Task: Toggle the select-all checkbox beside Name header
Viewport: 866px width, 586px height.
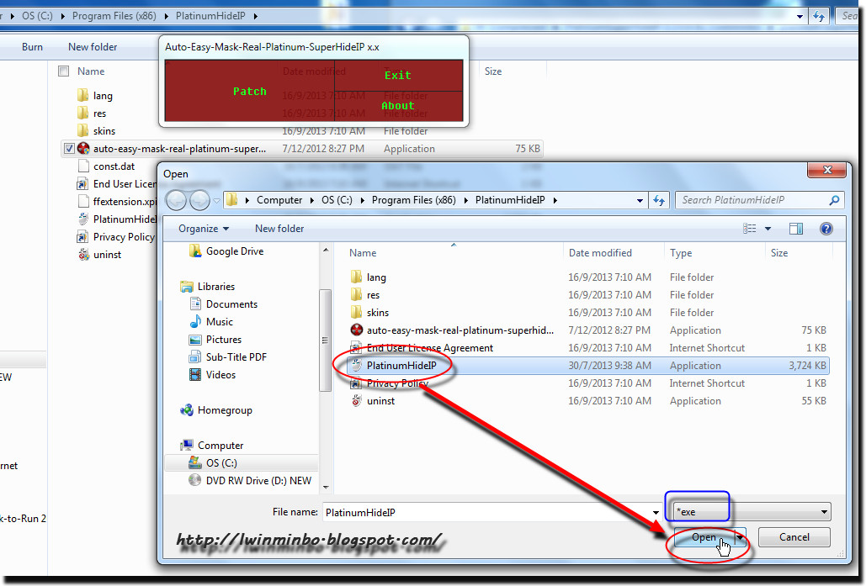Action: coord(63,71)
